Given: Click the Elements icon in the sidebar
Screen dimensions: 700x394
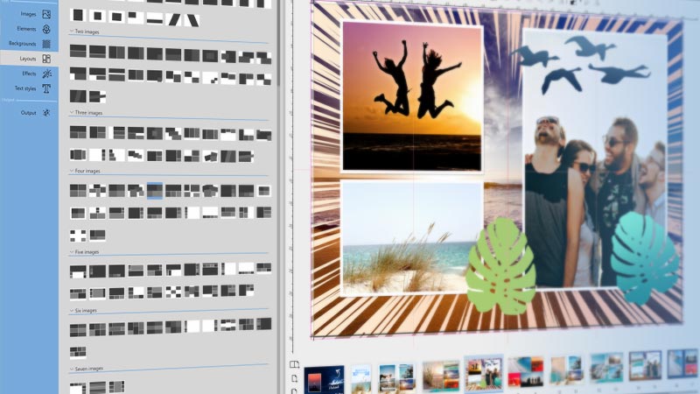Looking at the screenshot, I should pyautogui.click(x=46, y=29).
